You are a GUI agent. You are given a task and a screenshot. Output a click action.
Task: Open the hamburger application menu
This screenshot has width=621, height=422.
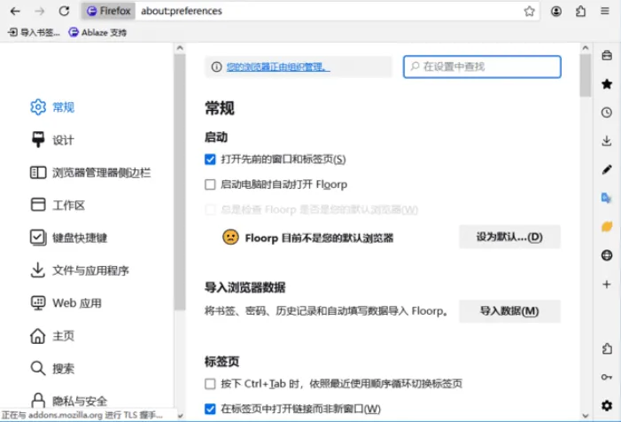pyautogui.click(x=605, y=12)
